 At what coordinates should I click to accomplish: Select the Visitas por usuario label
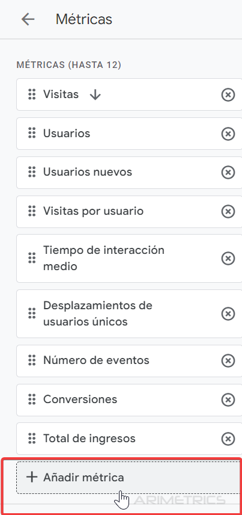click(x=93, y=211)
